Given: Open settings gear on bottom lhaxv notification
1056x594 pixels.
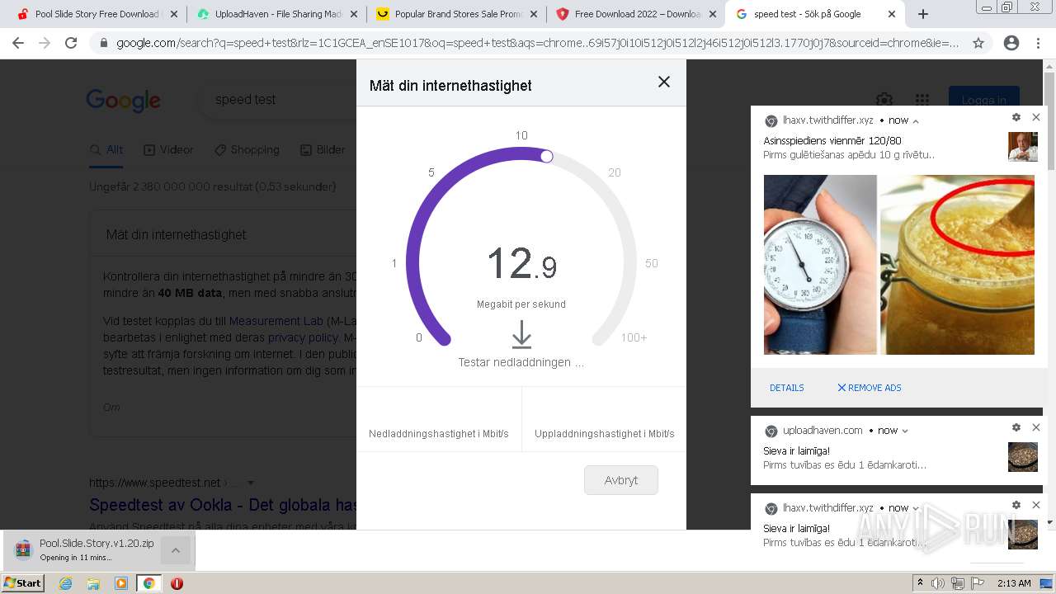Looking at the screenshot, I should pos(1016,505).
